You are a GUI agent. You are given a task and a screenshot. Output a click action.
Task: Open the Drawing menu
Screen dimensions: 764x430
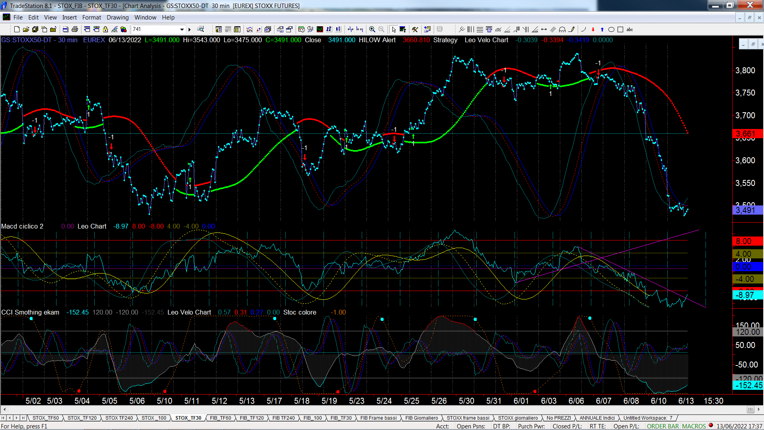117,18
